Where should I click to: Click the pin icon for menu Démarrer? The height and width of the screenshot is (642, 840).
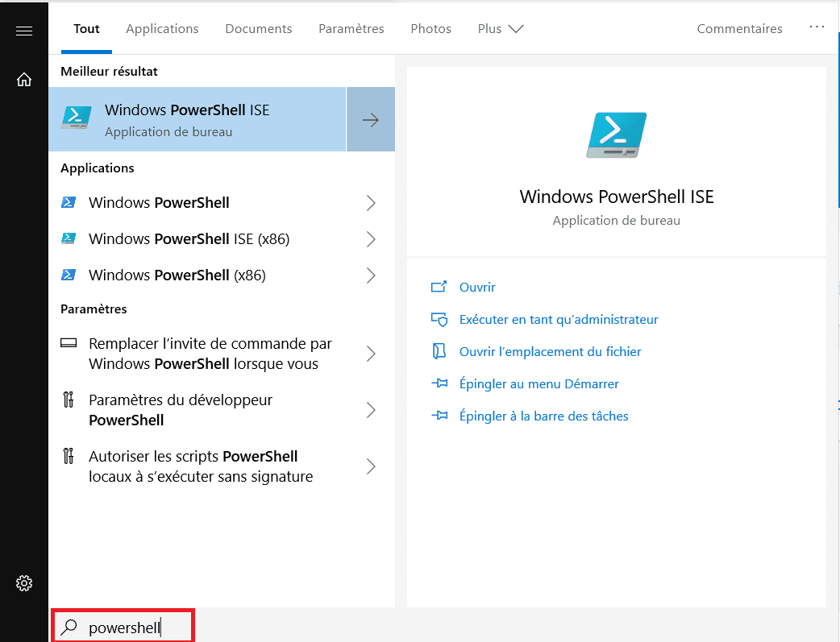(439, 383)
